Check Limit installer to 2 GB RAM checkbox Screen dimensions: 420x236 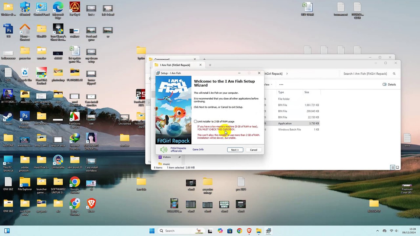196,122
